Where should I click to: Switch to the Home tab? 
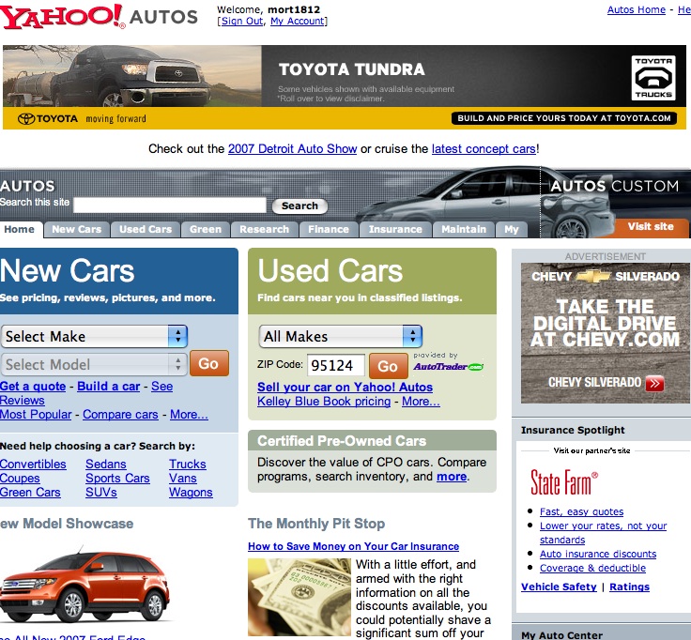click(x=20, y=230)
